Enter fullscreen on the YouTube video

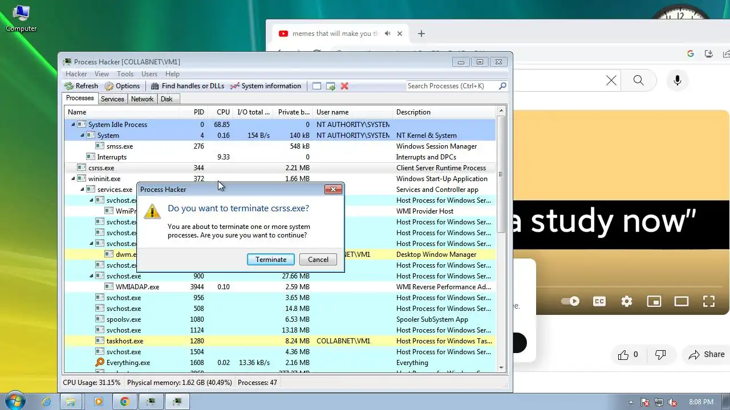click(x=709, y=301)
